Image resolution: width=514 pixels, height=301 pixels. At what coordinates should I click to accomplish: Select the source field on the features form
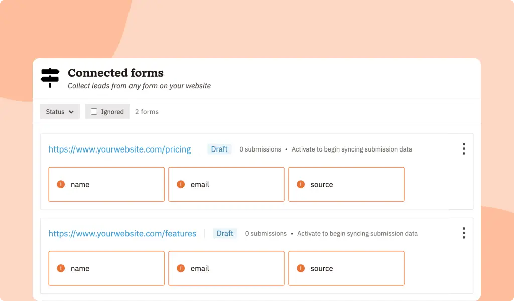click(346, 268)
